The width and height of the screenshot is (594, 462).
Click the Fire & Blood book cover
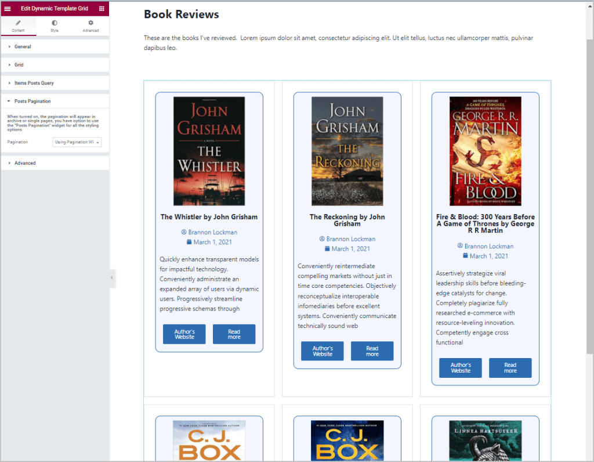(486, 151)
